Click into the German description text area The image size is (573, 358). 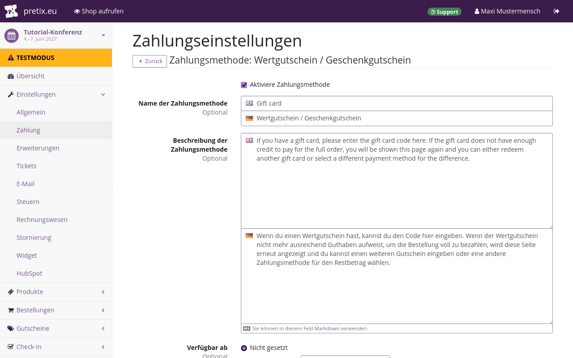point(397,276)
